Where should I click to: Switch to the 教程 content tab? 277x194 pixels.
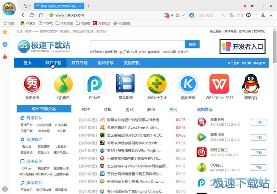pos(151,109)
